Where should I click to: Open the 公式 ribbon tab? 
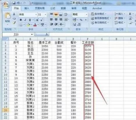click(x=53, y=8)
